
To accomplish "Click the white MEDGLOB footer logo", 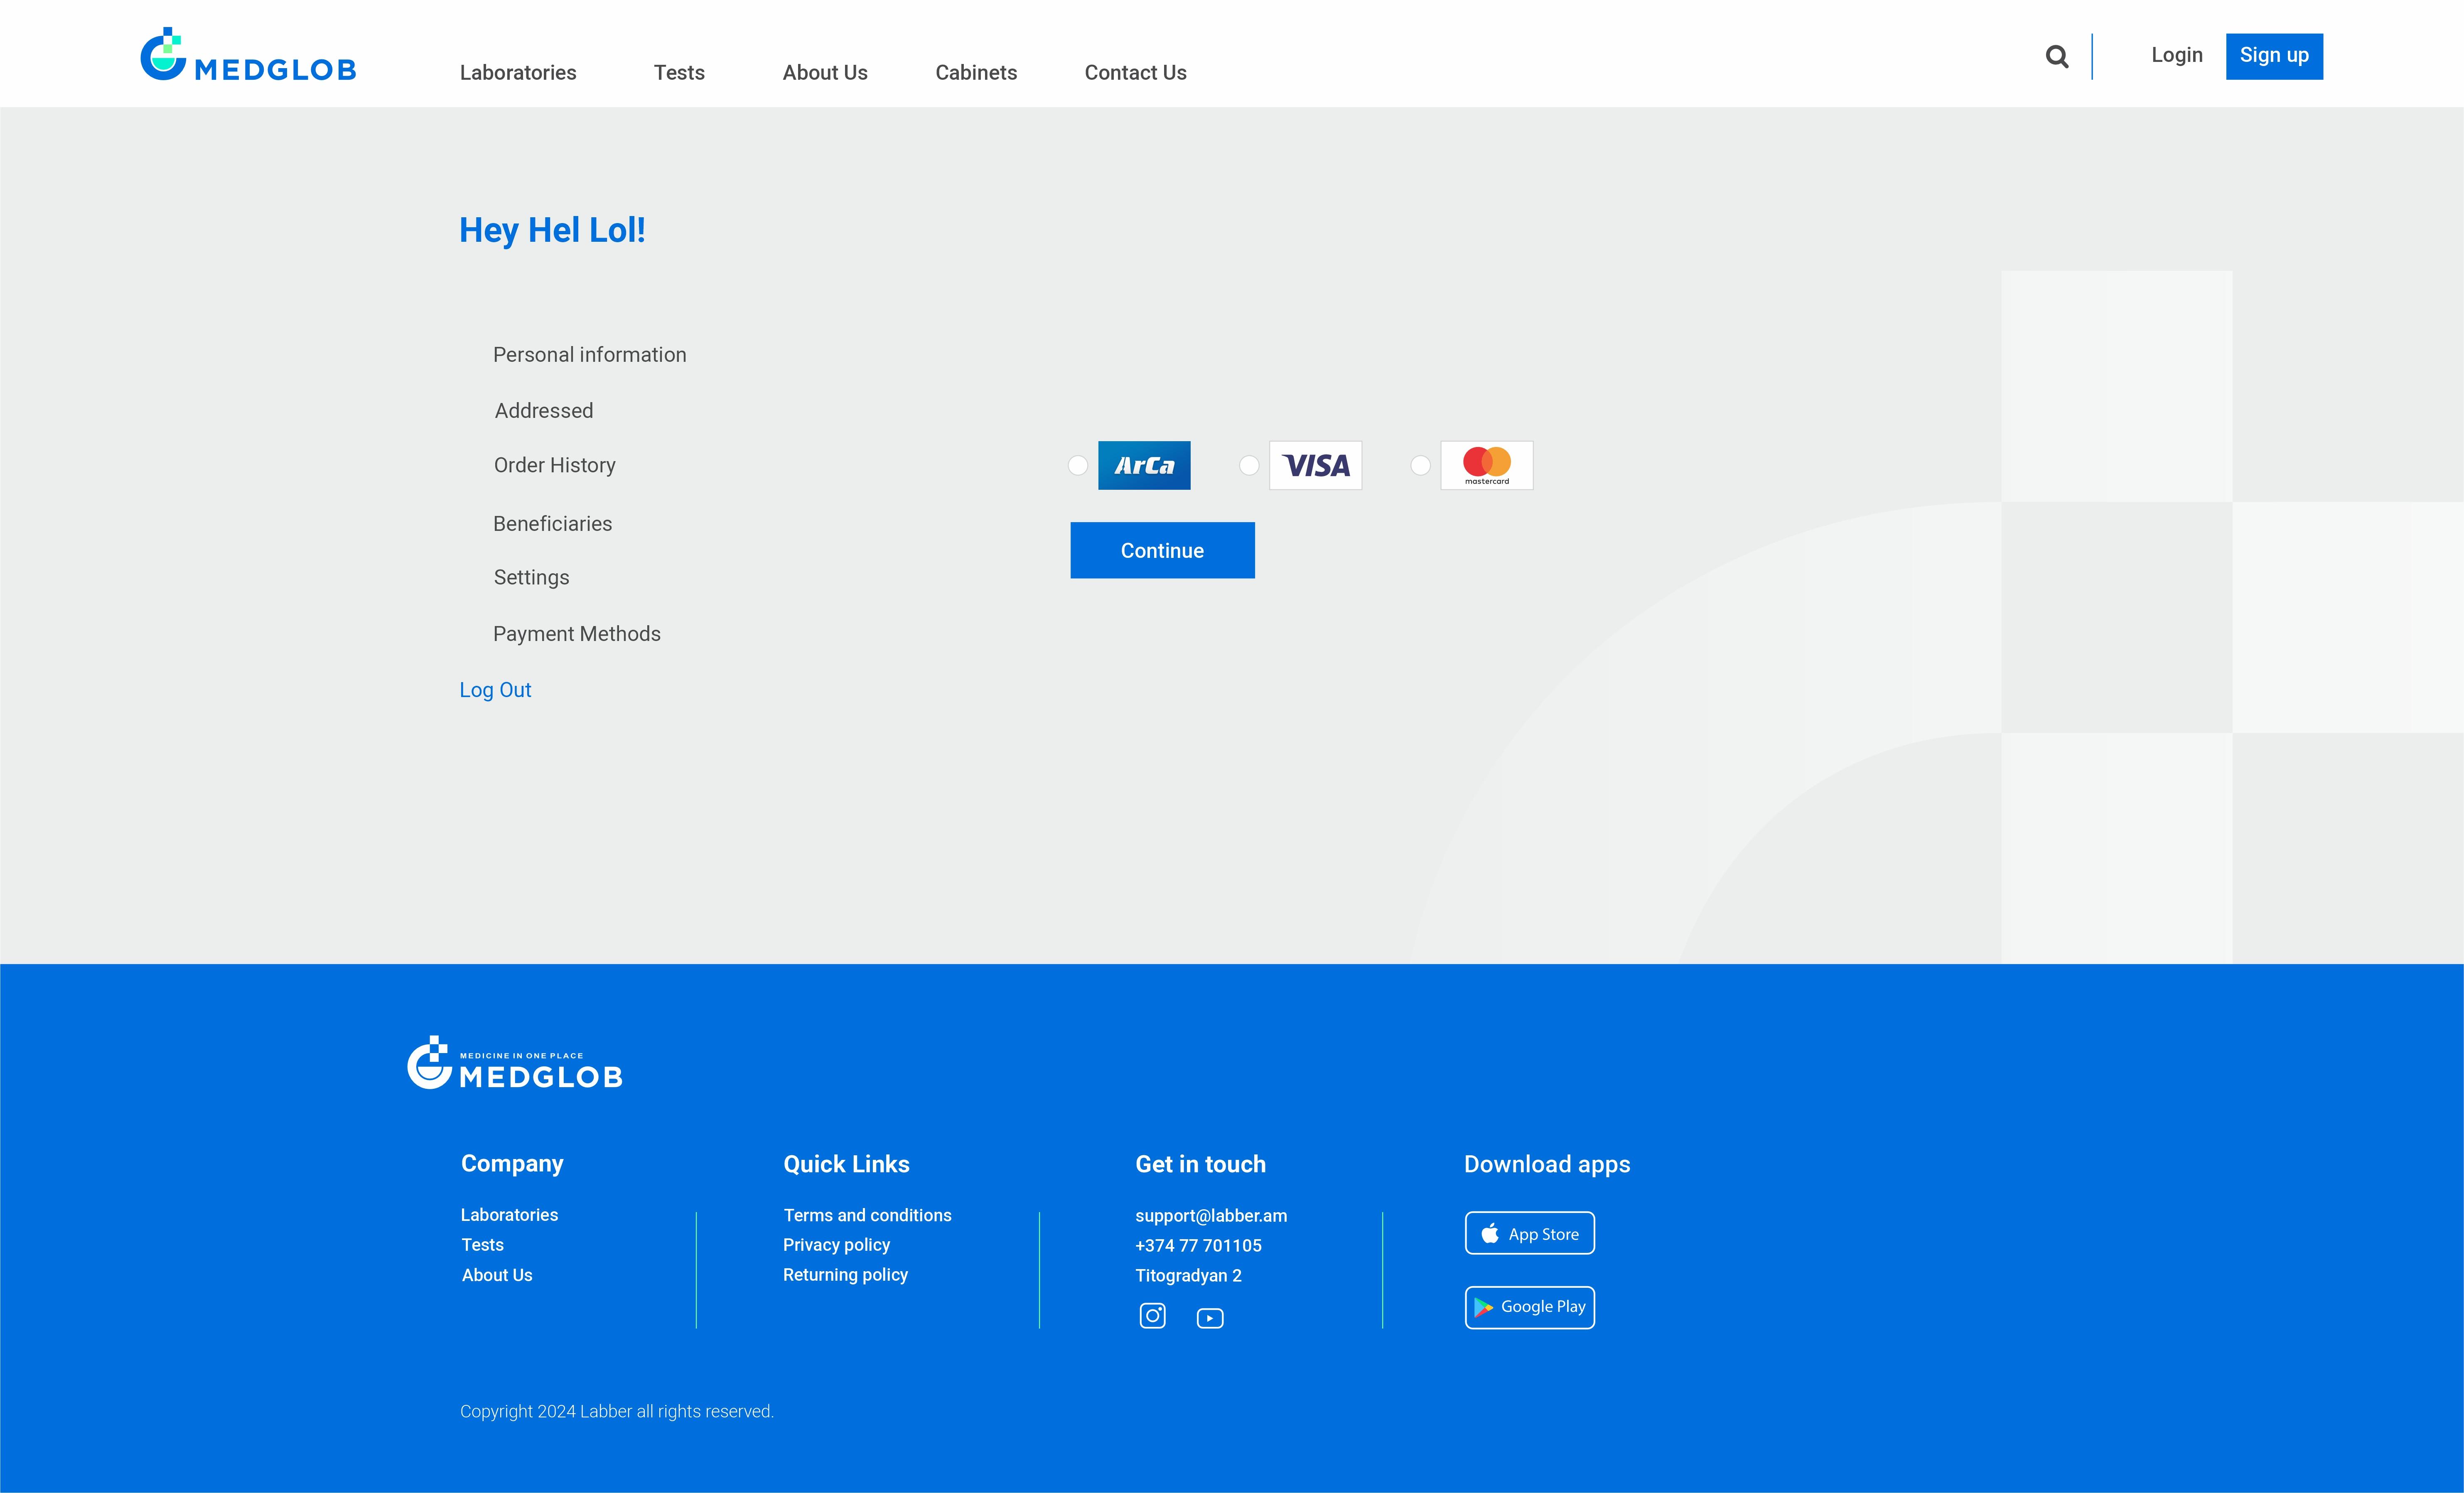I will [x=515, y=1063].
